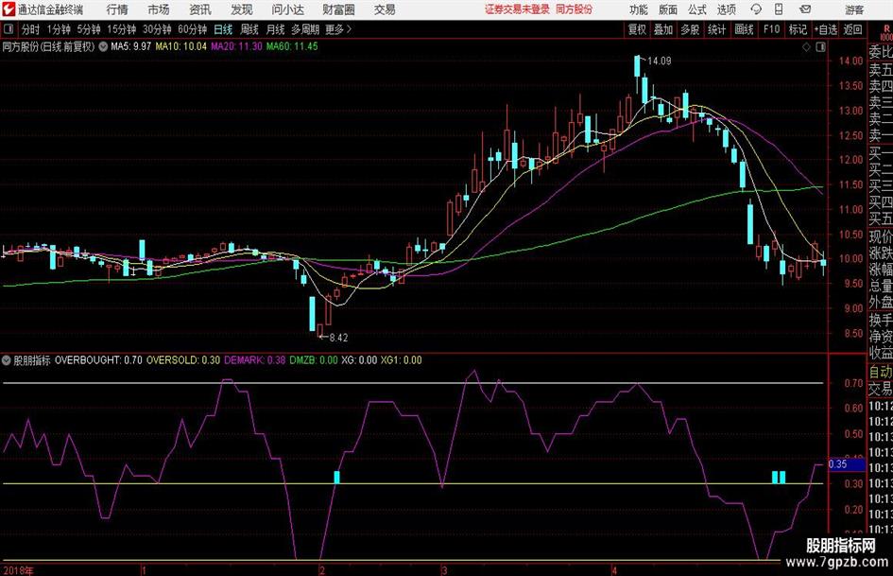893x576 pixels.
Task: Click the red 同方股份 stock name link
Action: pos(575,9)
